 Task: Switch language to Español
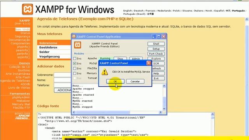click(219, 11)
